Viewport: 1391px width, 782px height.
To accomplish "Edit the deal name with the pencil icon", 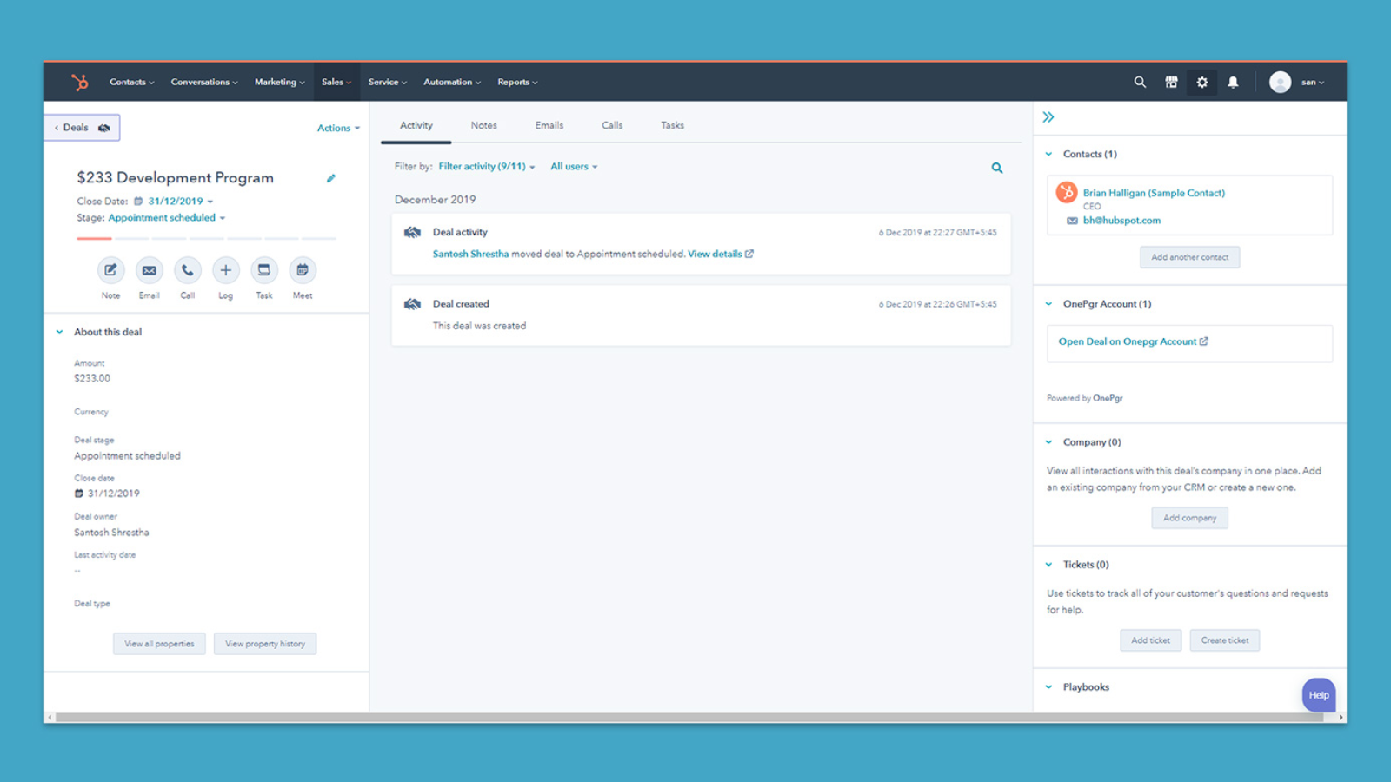I will [x=330, y=177].
